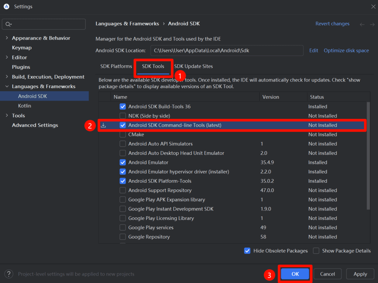Close the Settings dialog window
The height and width of the screenshot is (283, 378).
[x=373, y=6]
